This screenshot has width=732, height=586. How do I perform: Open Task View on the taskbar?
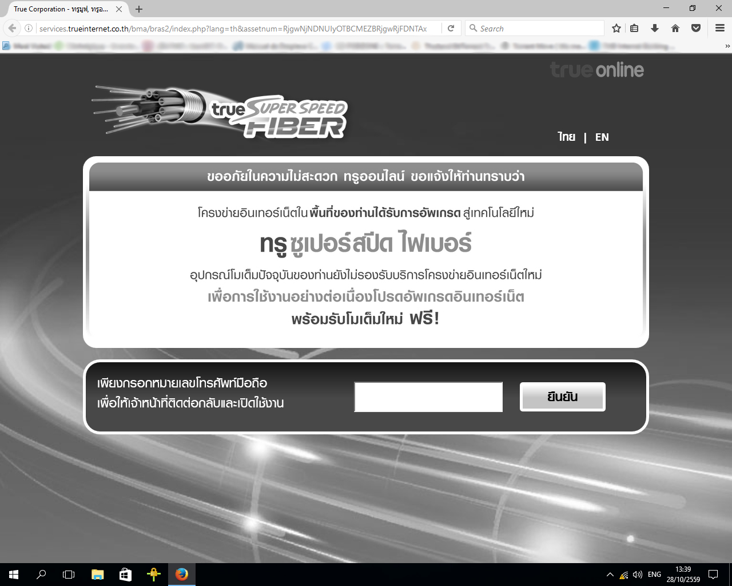coord(69,575)
